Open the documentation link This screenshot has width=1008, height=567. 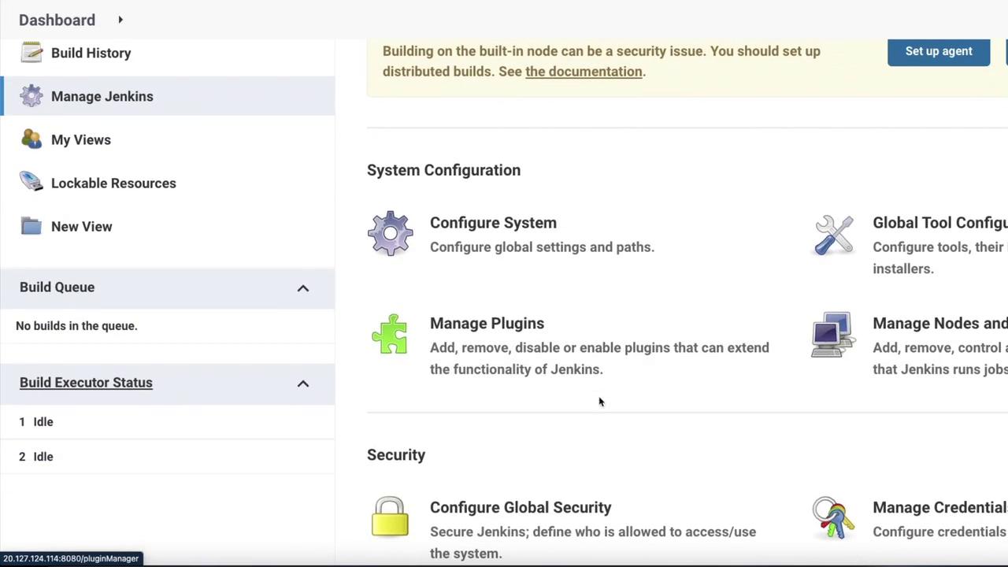584,72
